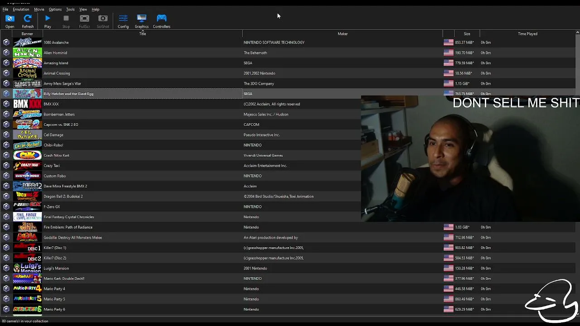Click the USA flag icon for Mario Party 4
The image size is (580, 326).
pos(449,289)
